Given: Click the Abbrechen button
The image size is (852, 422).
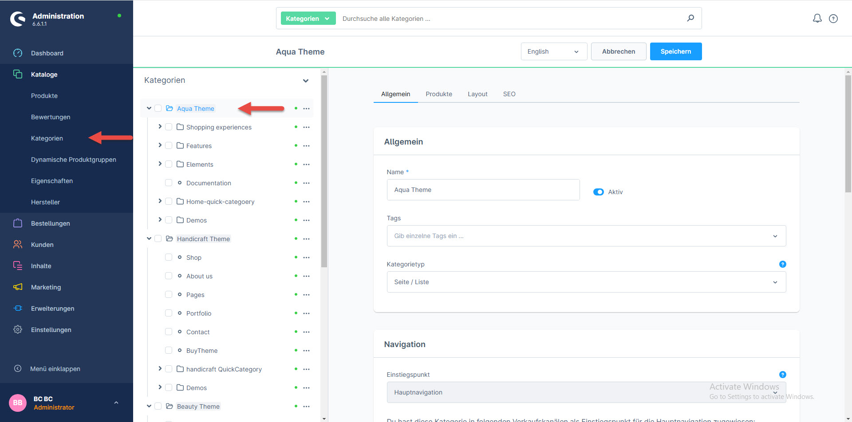Looking at the screenshot, I should coord(618,51).
